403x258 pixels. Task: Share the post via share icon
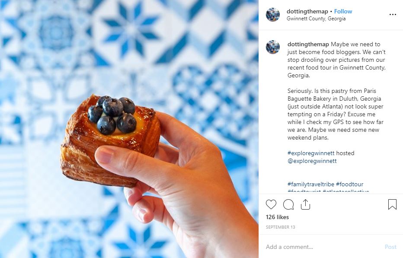[x=305, y=204]
